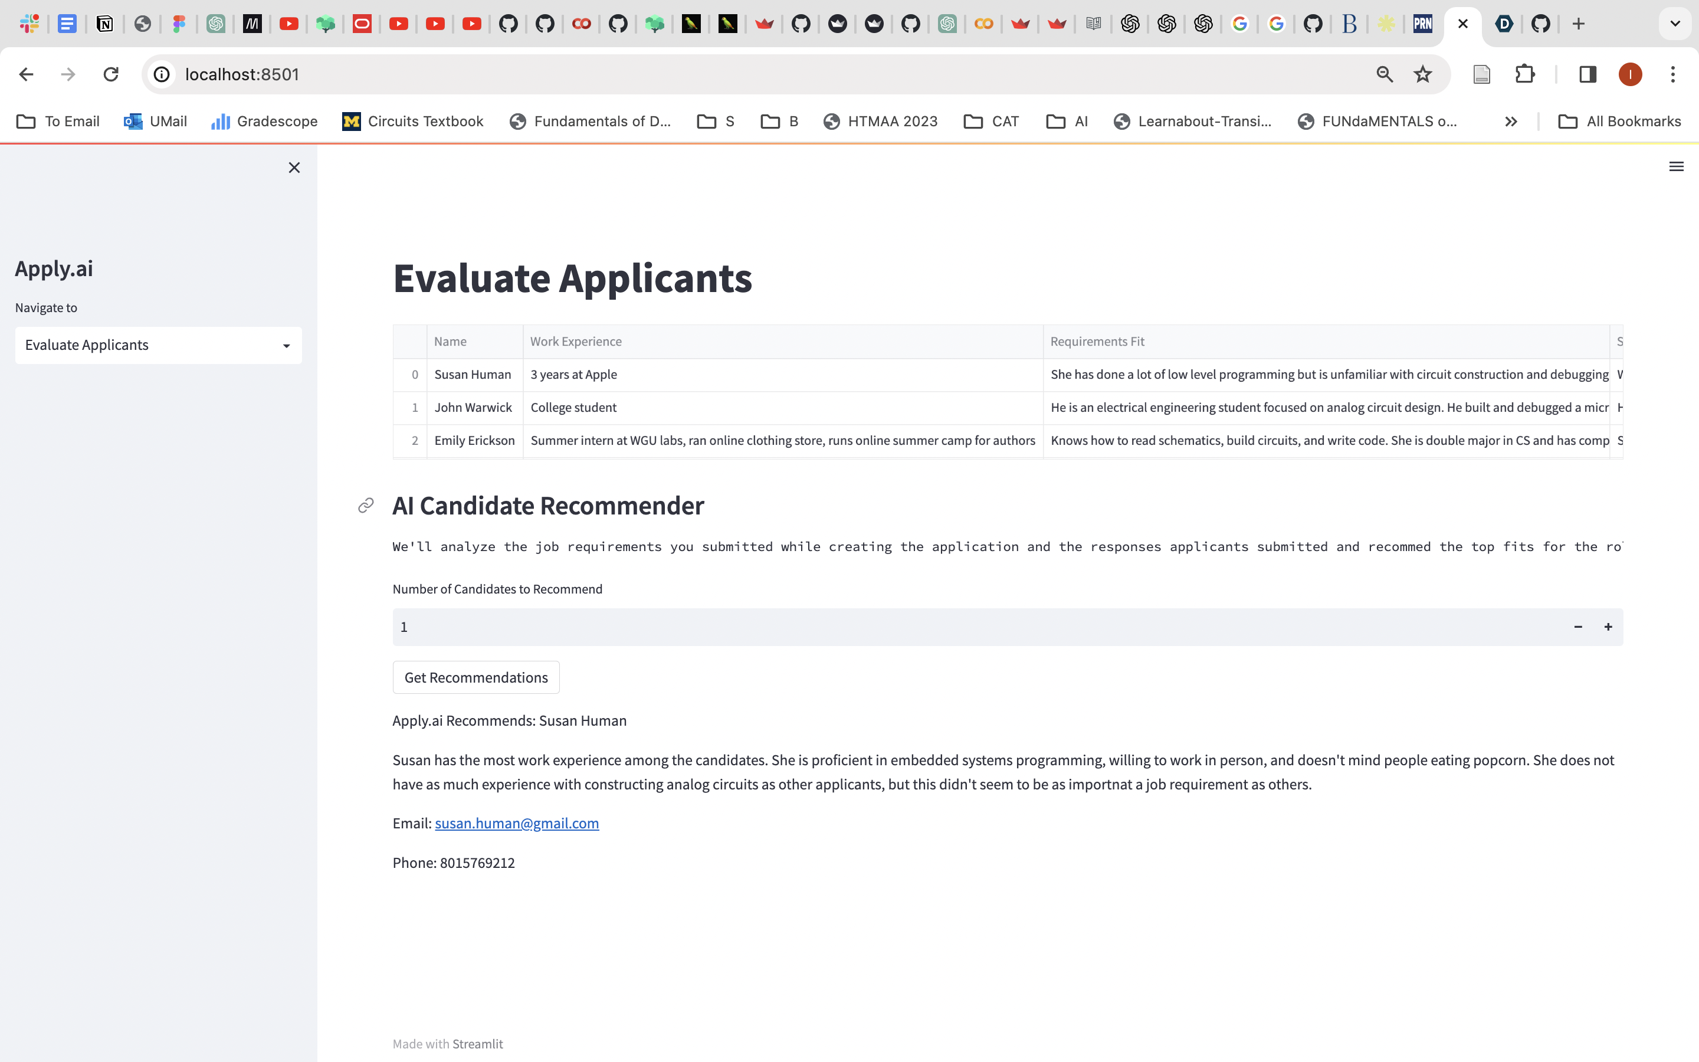Expand the tab search dropdown arrow
The height and width of the screenshot is (1062, 1699).
click(x=1674, y=24)
